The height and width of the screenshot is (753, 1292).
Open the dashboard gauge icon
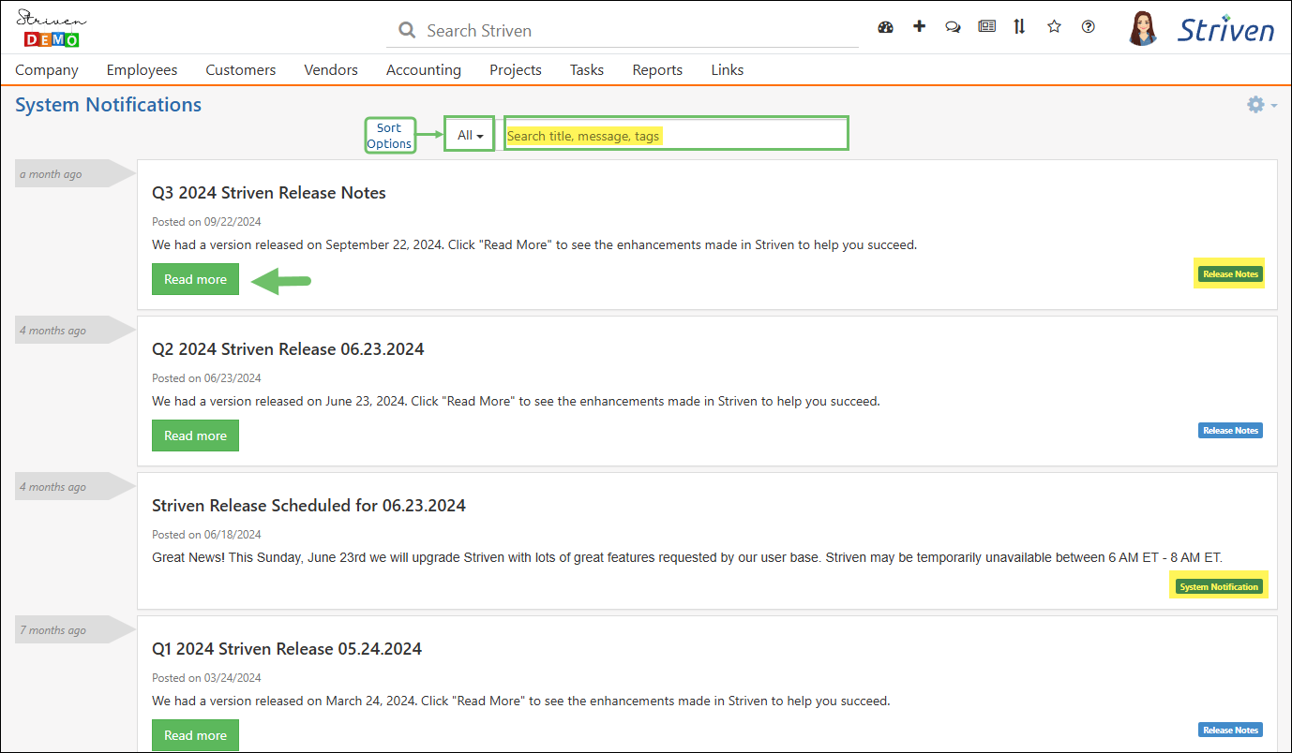(885, 27)
